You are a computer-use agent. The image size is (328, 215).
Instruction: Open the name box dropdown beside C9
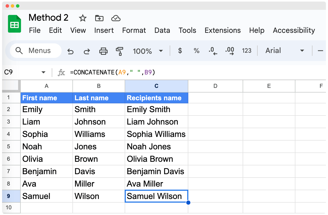click(43, 72)
